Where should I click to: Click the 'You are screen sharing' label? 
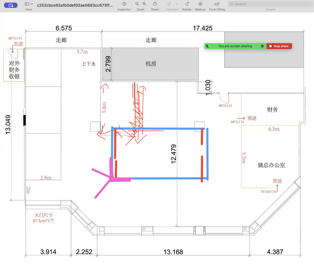235,46
